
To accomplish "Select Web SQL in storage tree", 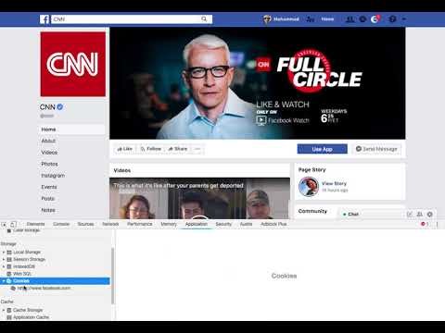I will click(x=22, y=274).
